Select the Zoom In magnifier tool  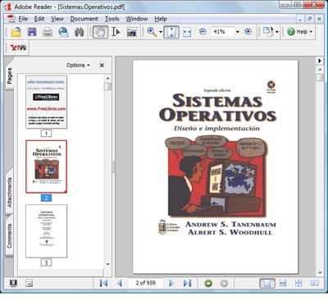point(152,32)
